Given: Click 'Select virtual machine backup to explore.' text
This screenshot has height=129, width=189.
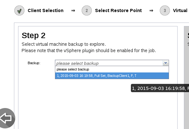Looking at the screenshot, I should pyautogui.click(x=64, y=44).
